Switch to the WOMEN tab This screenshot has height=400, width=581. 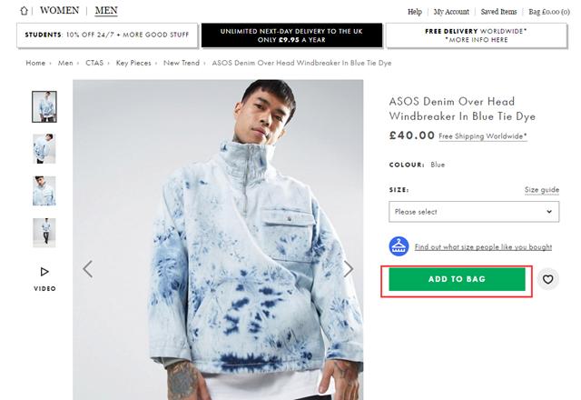60,12
